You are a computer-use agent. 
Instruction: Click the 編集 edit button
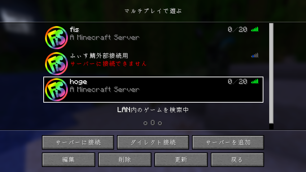(x=69, y=160)
